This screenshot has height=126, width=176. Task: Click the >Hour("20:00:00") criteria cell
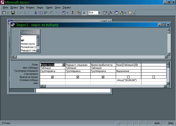coord(128,80)
